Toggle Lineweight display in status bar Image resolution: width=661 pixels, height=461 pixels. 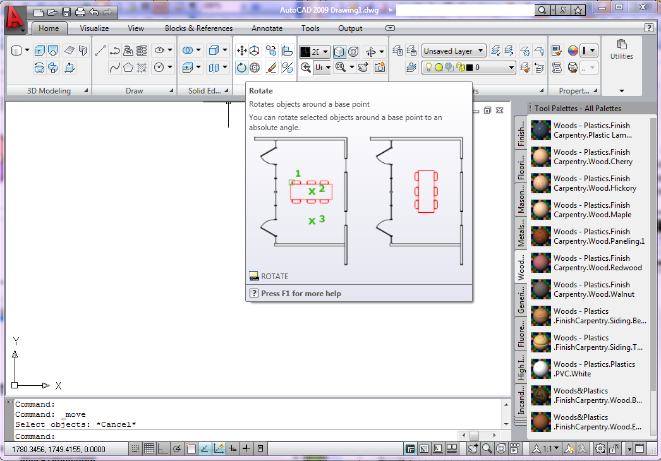(x=246, y=449)
